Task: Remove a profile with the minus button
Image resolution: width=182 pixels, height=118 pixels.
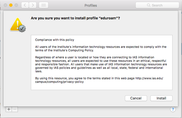Action: 15,109
